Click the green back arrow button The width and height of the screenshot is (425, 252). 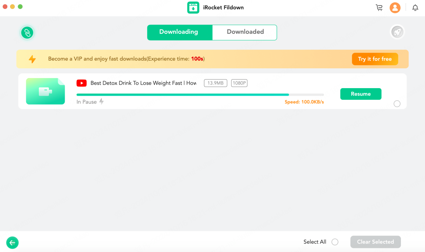(x=12, y=243)
